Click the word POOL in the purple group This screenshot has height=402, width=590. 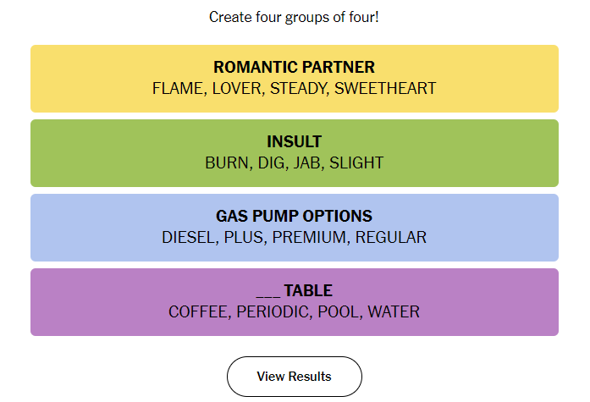pyautogui.click(x=338, y=311)
